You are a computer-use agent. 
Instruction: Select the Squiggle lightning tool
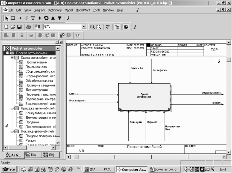point(26,18)
